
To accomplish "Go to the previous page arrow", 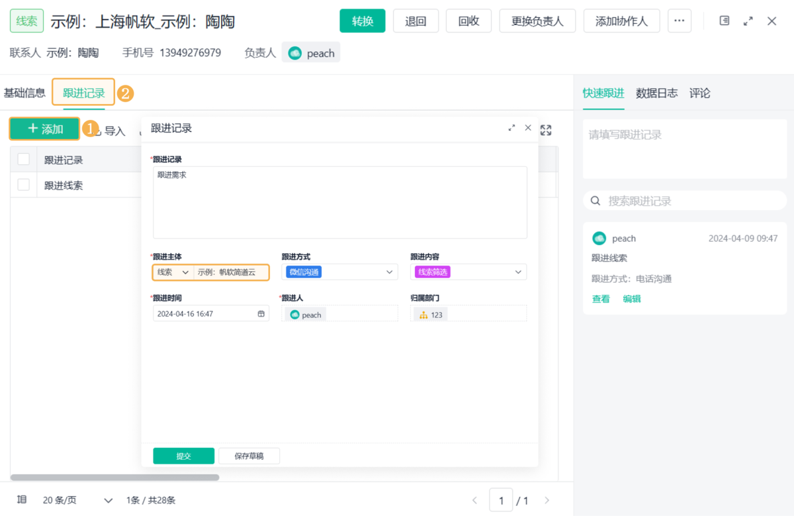I will pos(474,501).
